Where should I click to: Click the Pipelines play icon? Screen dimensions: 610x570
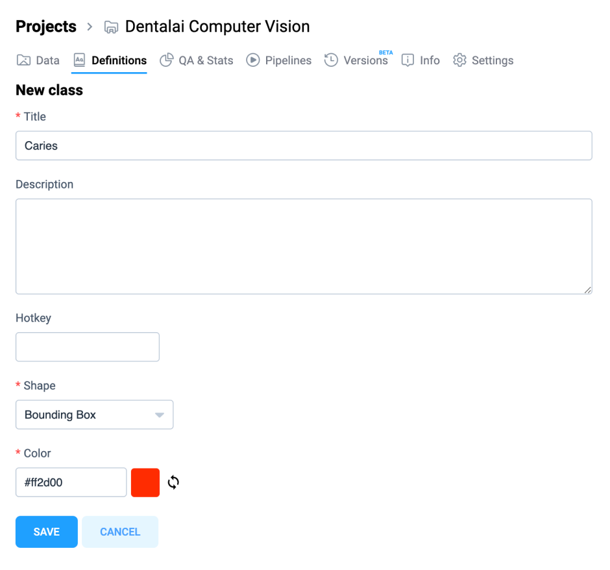pos(253,60)
